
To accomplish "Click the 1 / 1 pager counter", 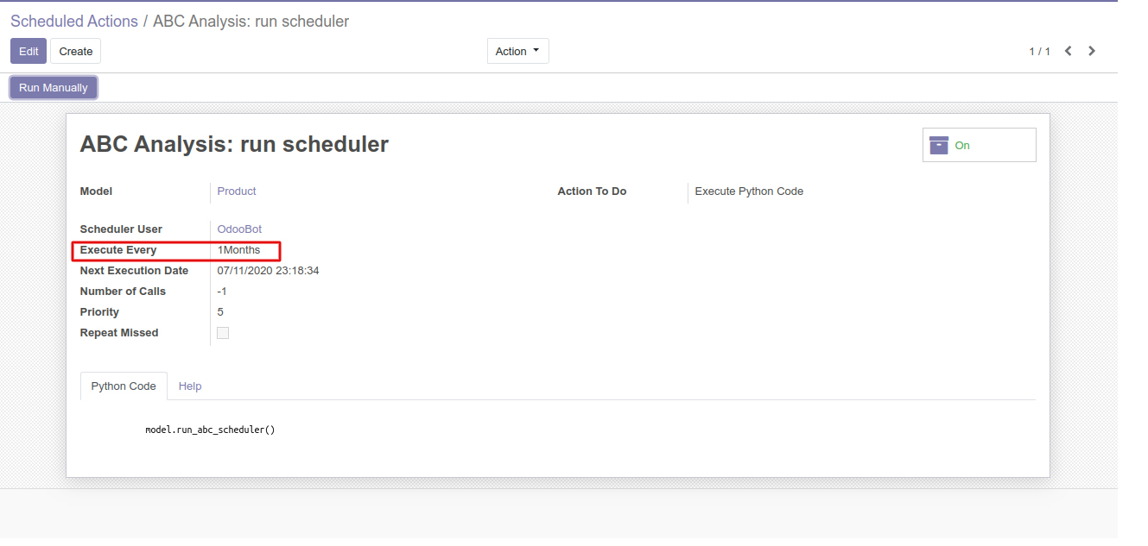I will (x=1039, y=52).
